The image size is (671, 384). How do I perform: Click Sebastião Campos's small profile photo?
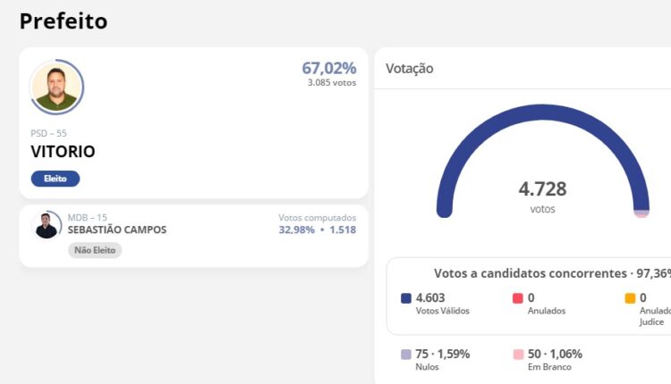[x=47, y=226]
